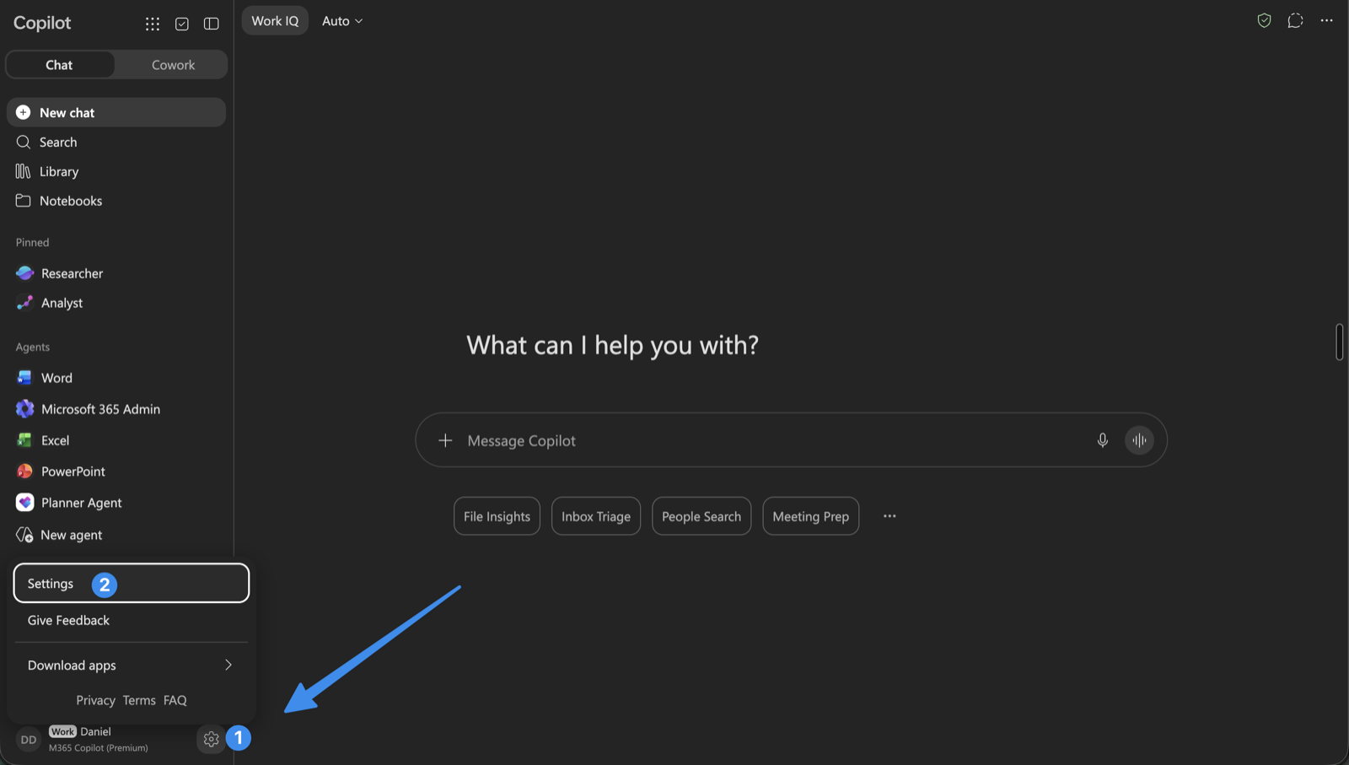Open the FAQ link
Image resolution: width=1349 pixels, height=765 pixels.
175,700
